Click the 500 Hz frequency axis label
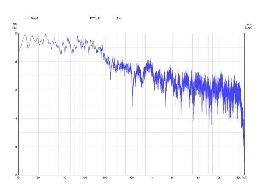The height and width of the screenshot is (187, 265). [131, 178]
